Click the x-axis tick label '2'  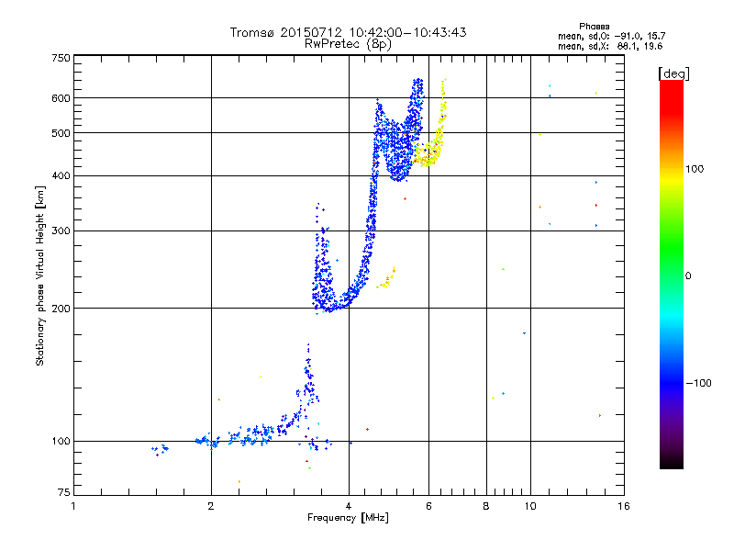tap(211, 506)
